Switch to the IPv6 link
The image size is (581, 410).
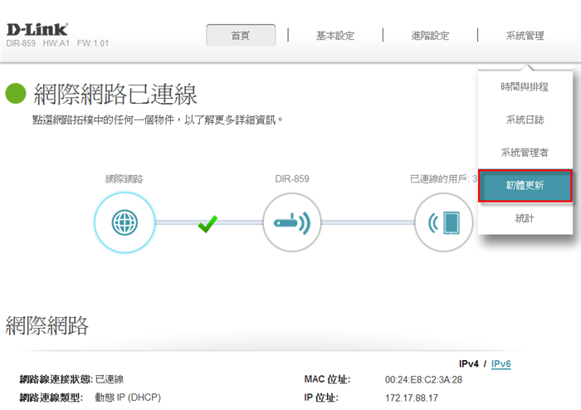500,364
